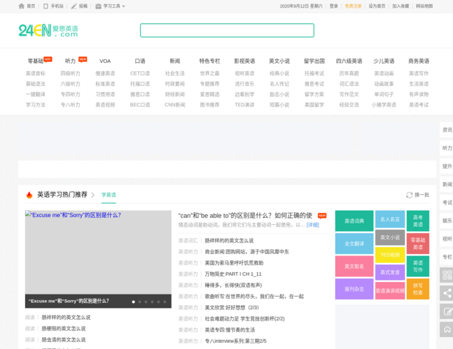Click the chevron after 英语学习热门推荐

93,195
